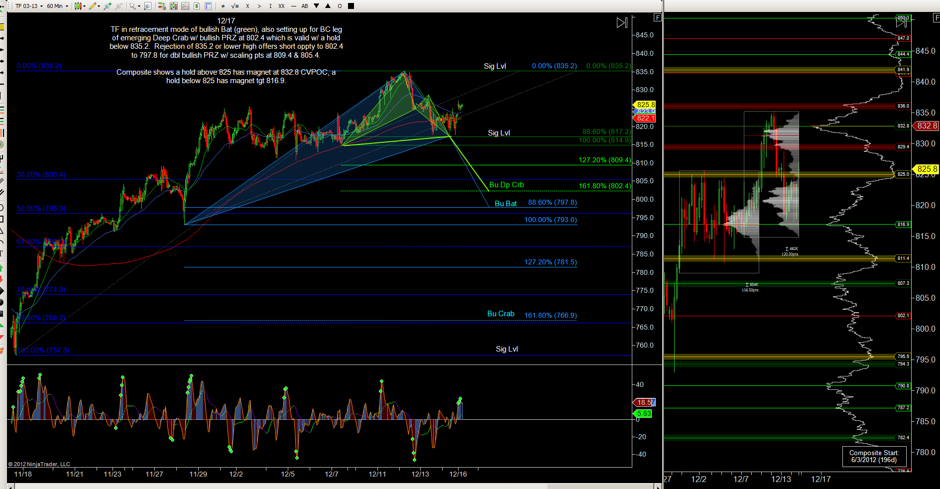Click the 825.8 yellow price marker

pyautogui.click(x=644, y=105)
